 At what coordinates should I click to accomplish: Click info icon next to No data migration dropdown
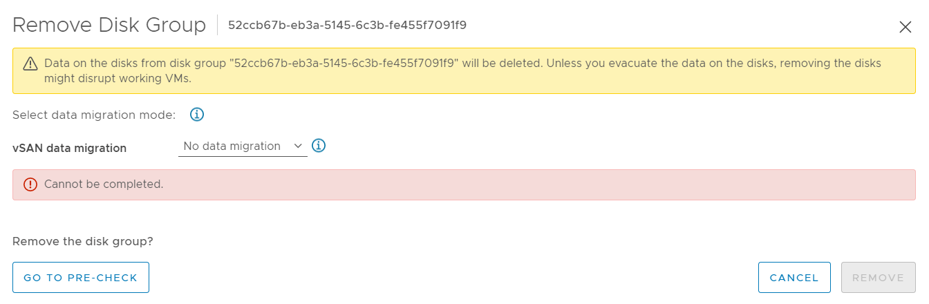click(x=319, y=146)
